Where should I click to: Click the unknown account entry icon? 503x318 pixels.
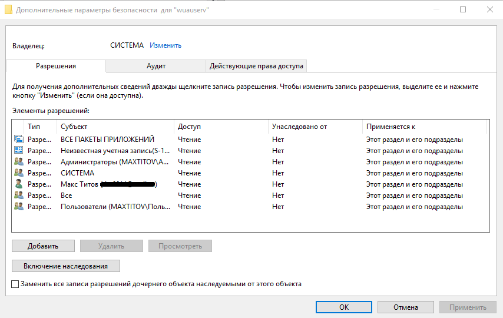(19, 151)
